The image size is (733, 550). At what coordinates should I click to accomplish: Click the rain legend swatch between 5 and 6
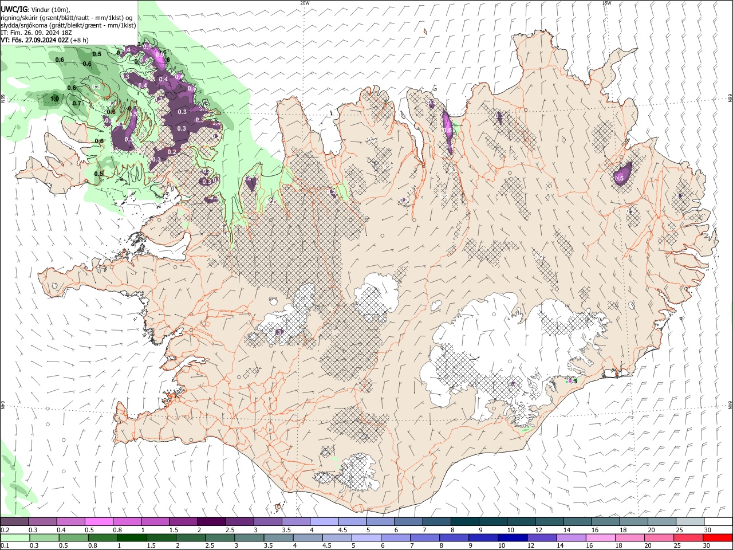(366, 537)
